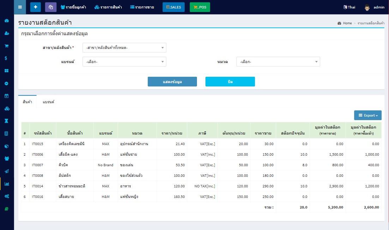Click product code IT0015
Image resolution: width=389 pixels, height=230 pixels.
coord(37,144)
